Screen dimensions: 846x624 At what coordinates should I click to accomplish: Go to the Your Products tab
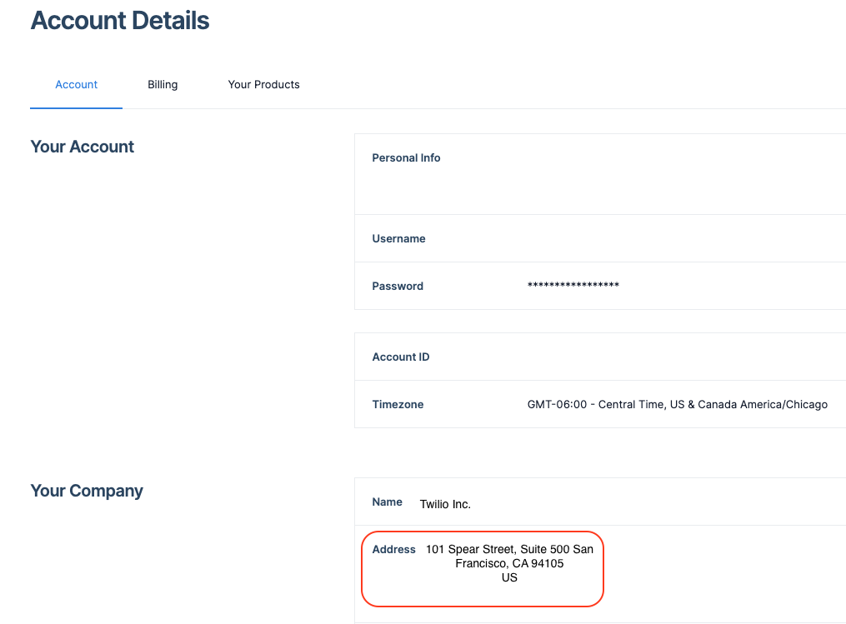tap(263, 85)
